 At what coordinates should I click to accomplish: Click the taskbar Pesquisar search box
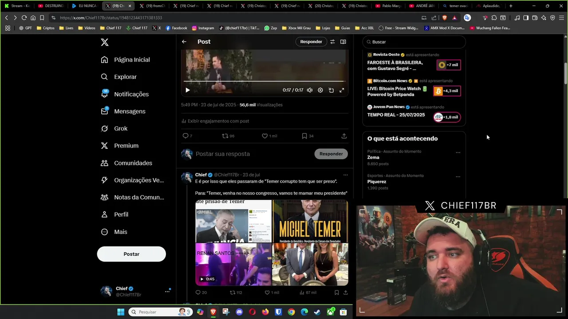pos(160,312)
